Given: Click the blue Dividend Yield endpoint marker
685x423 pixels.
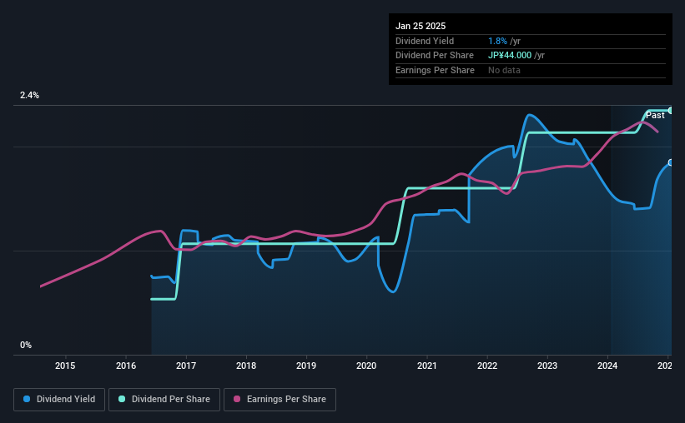Looking at the screenshot, I should (x=671, y=162).
